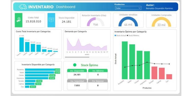Click the Rotación Inventario gauge value 9,66
The image size is (192, 96).
(96, 25)
